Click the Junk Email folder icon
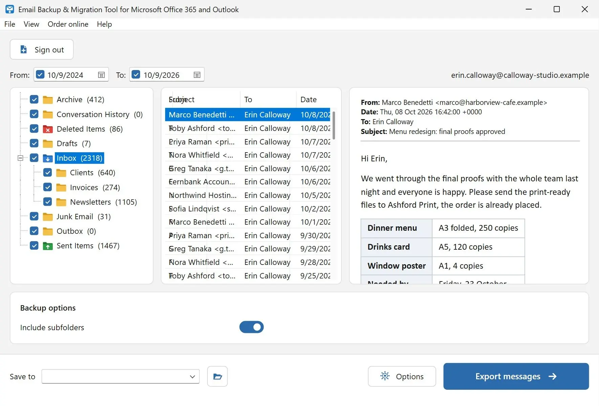Viewport: 599px width, 406px height. pos(48,217)
